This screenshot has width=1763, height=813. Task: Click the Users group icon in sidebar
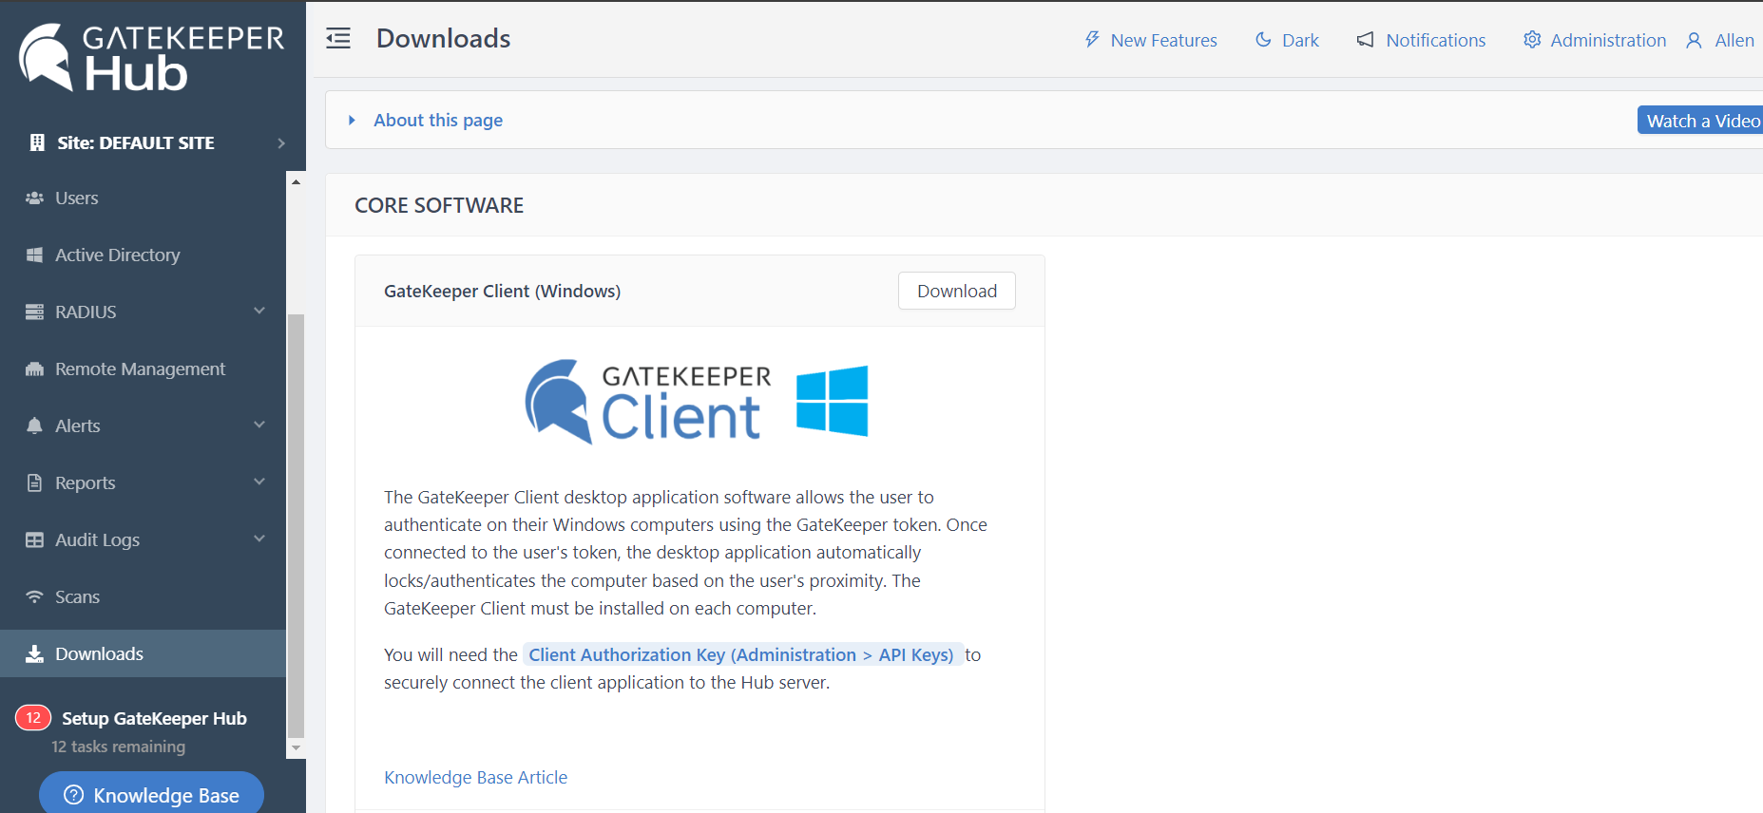pos(35,199)
